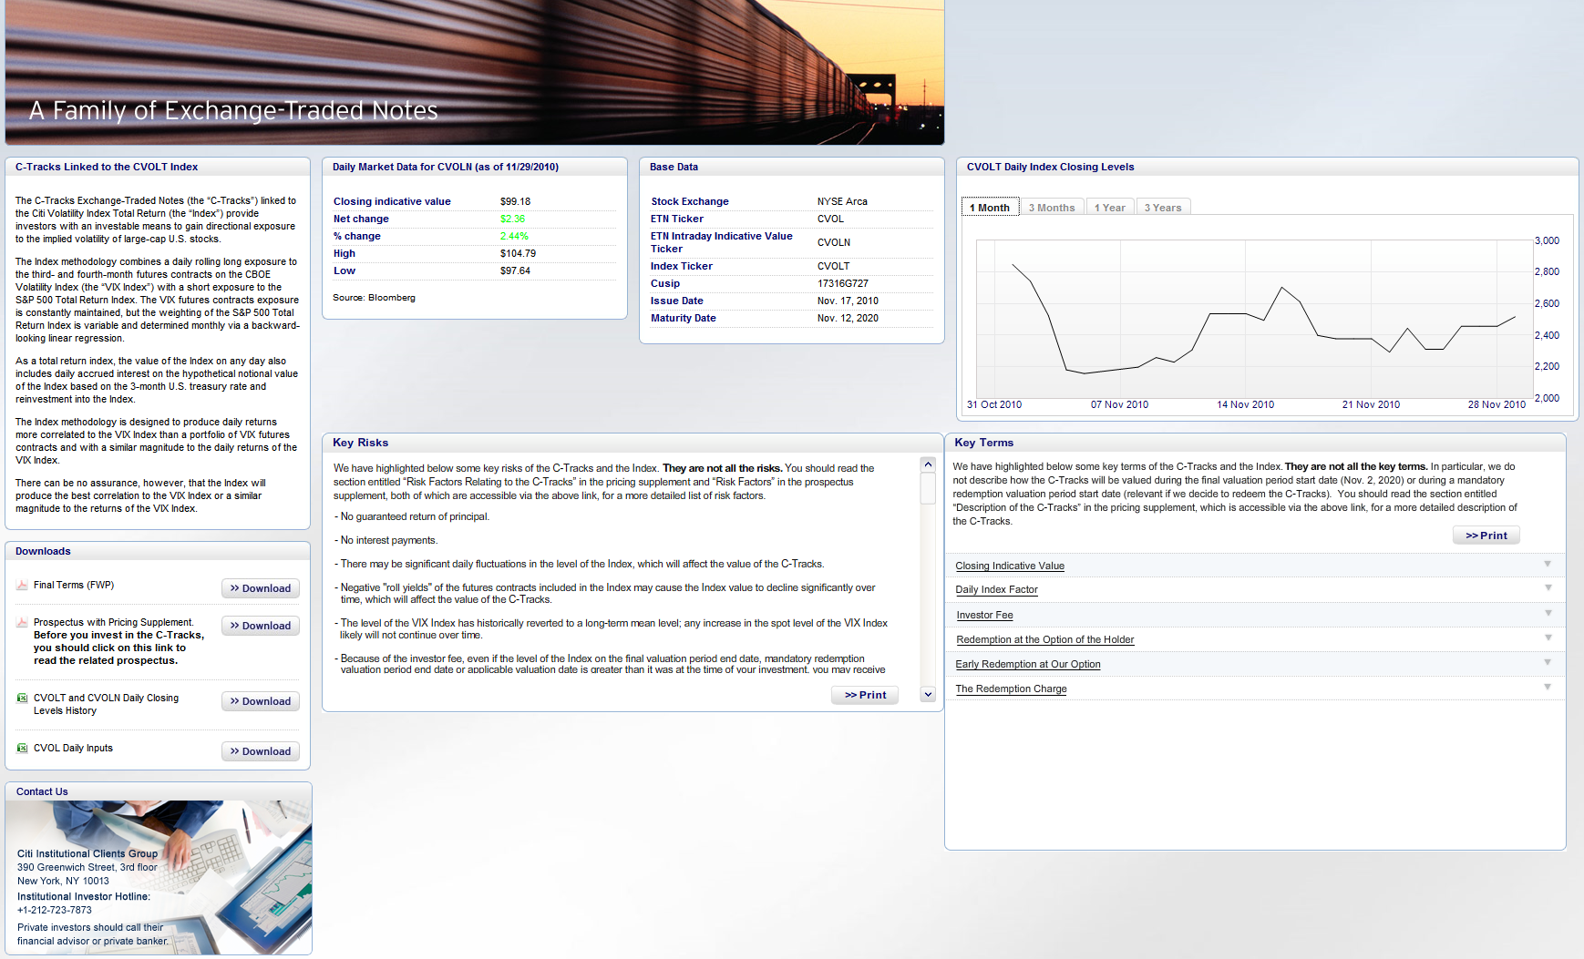Download the CVOL Daily Inputs file

click(x=261, y=752)
